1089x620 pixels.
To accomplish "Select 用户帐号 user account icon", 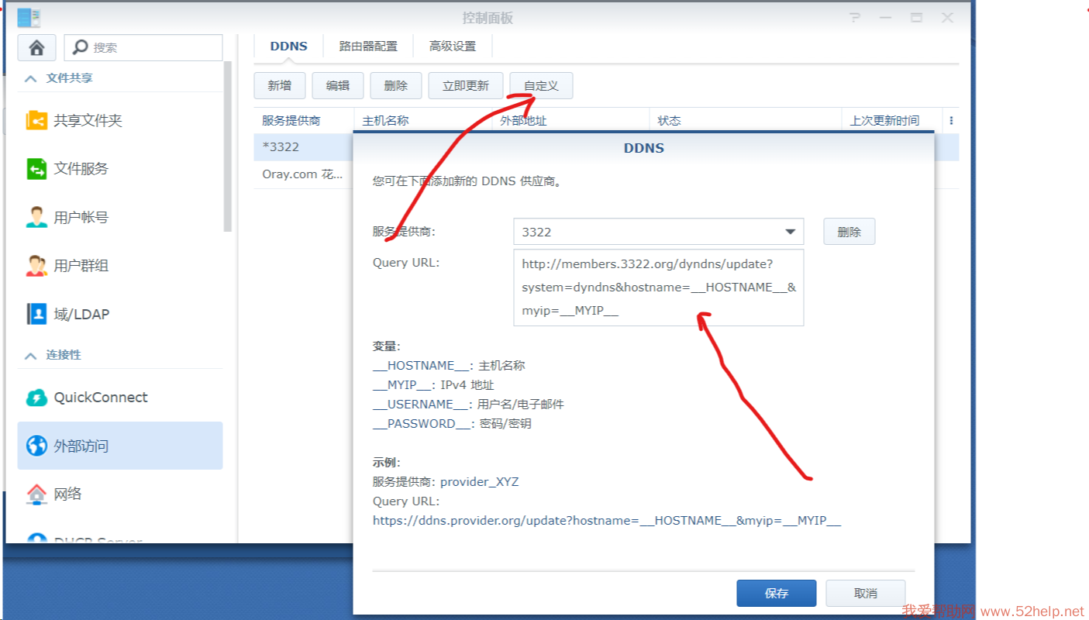I will point(36,218).
